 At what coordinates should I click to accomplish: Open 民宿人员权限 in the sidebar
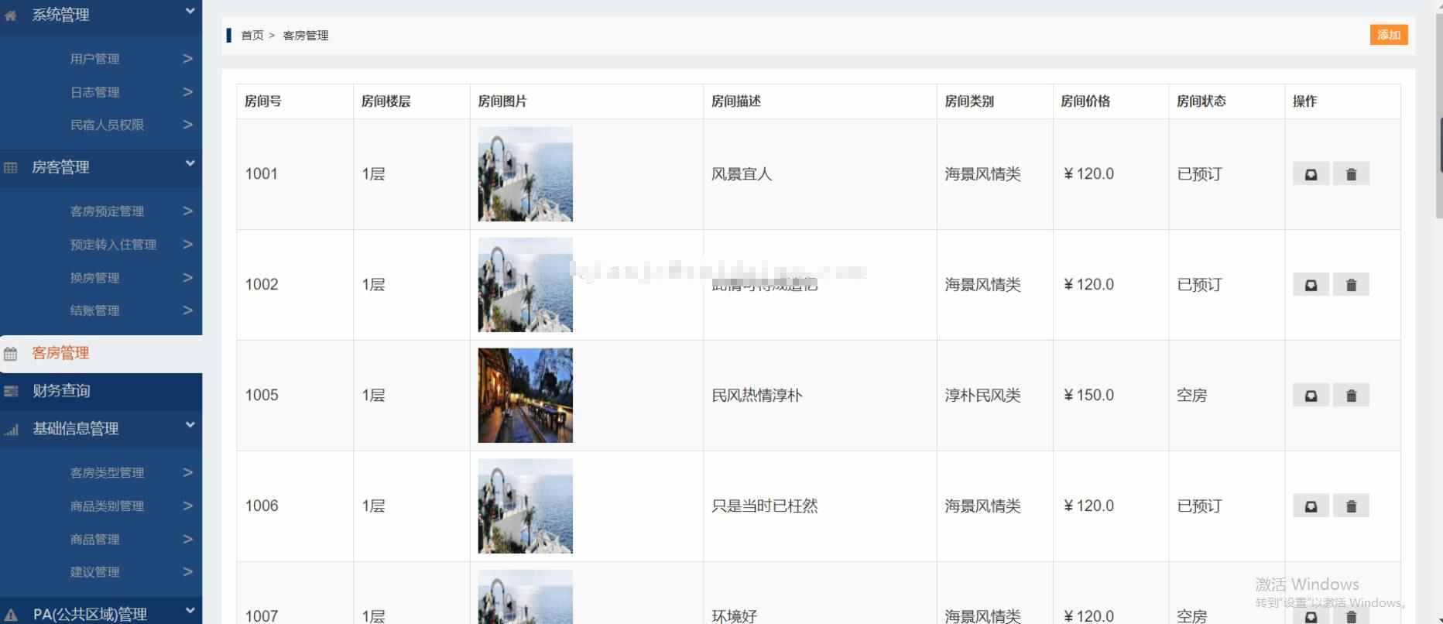point(107,125)
